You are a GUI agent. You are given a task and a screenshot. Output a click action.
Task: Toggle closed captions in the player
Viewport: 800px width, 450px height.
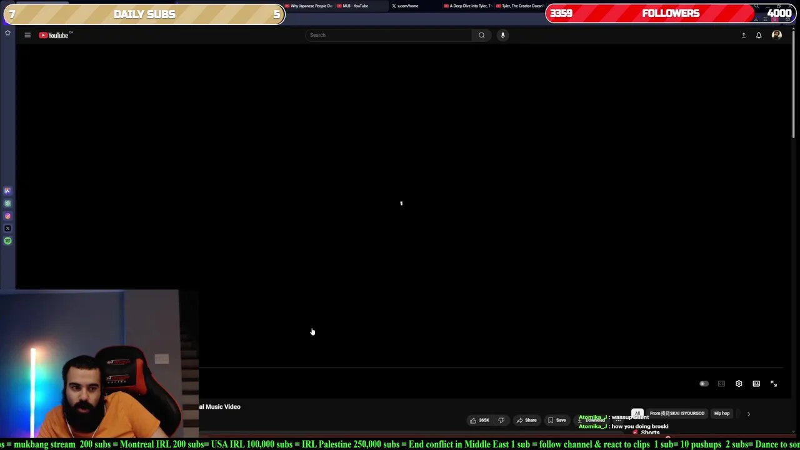coord(721,384)
